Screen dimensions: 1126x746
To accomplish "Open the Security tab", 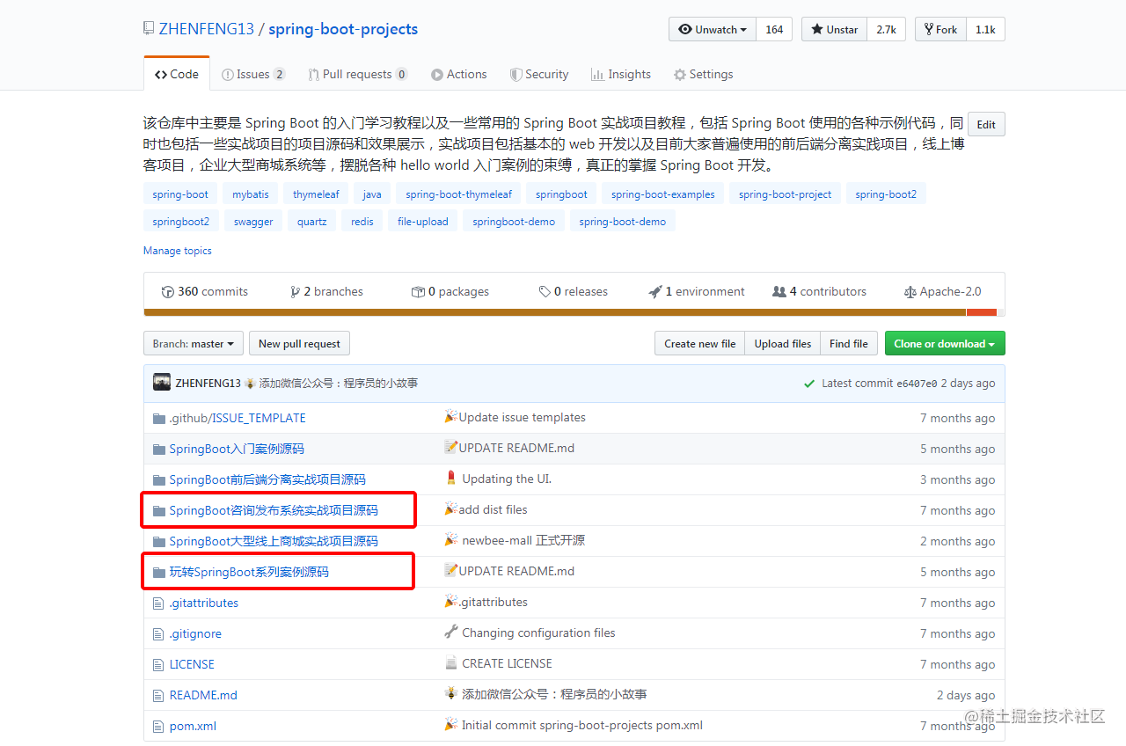I will click(539, 74).
